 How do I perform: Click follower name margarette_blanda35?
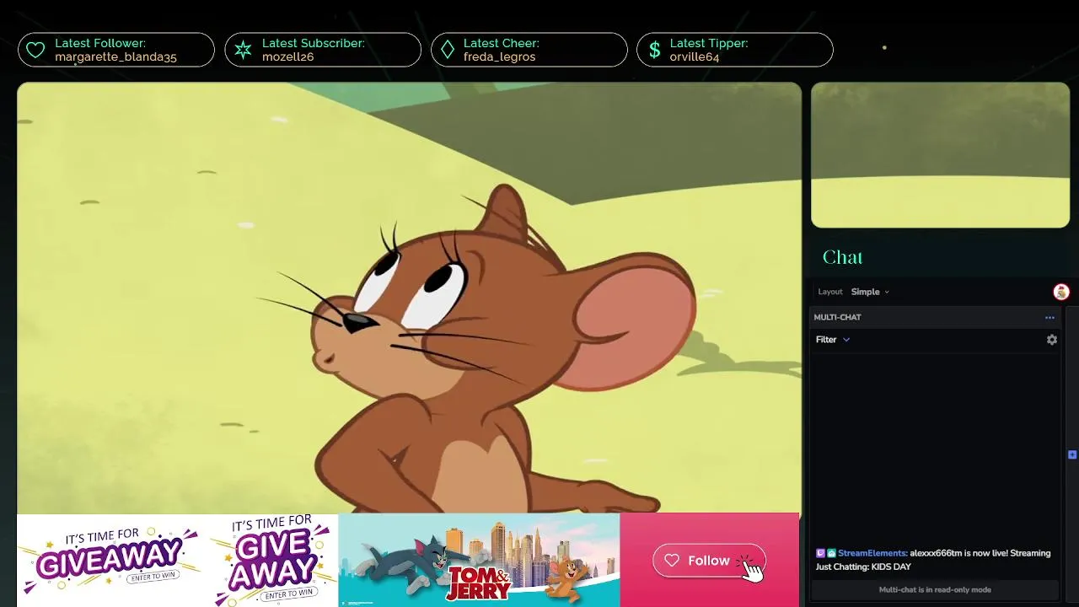click(x=115, y=57)
